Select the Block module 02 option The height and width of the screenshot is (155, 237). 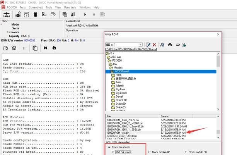point(149,152)
